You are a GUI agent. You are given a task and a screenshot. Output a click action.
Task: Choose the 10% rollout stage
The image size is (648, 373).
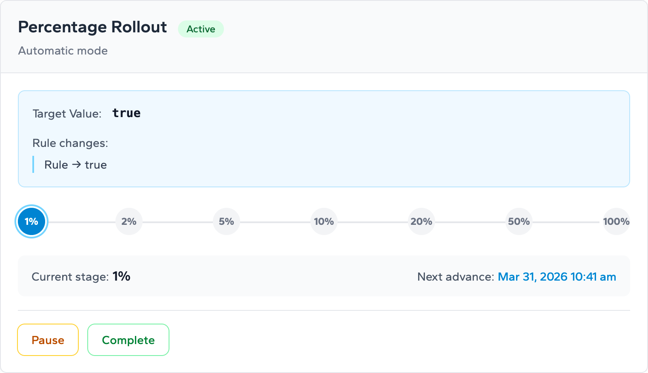pos(324,221)
